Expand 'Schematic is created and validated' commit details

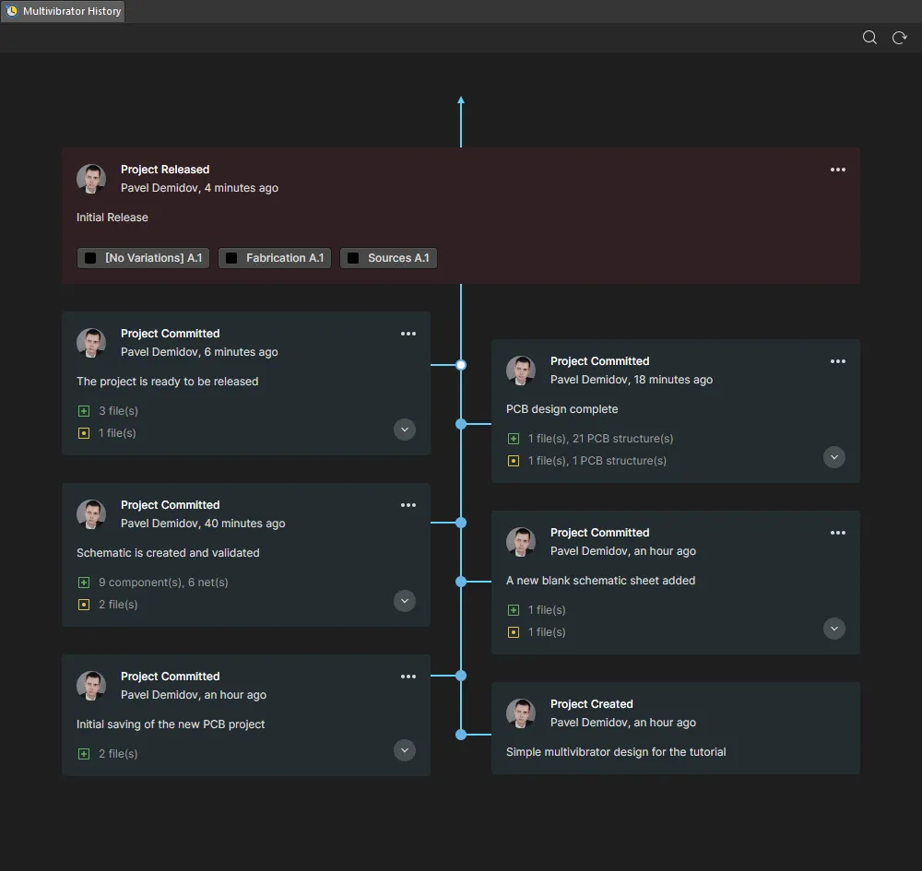[405, 601]
